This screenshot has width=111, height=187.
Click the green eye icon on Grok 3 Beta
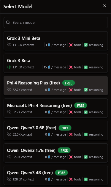tap(9, 67)
